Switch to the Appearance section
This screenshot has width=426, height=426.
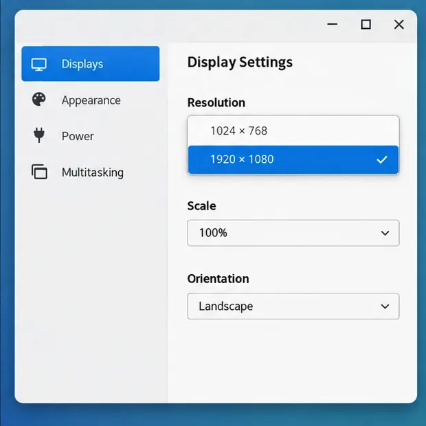pos(91,100)
